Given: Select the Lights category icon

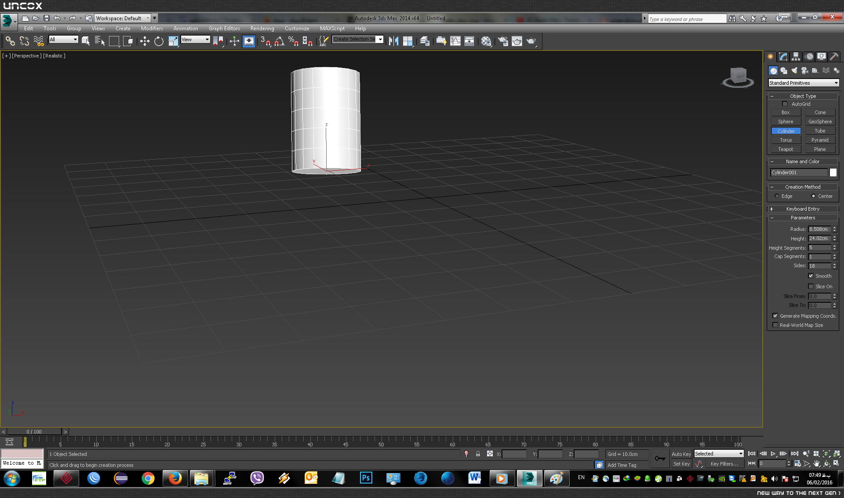Looking at the screenshot, I should click(794, 71).
